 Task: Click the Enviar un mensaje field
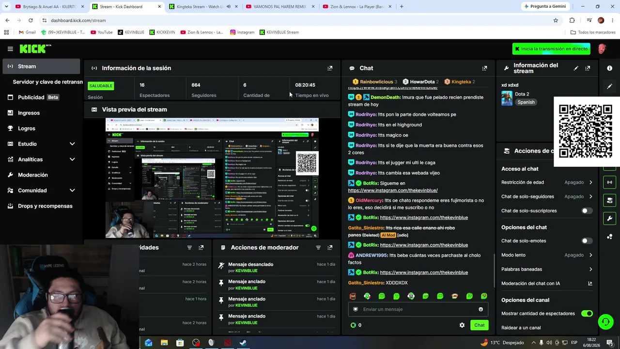pyautogui.click(x=418, y=309)
